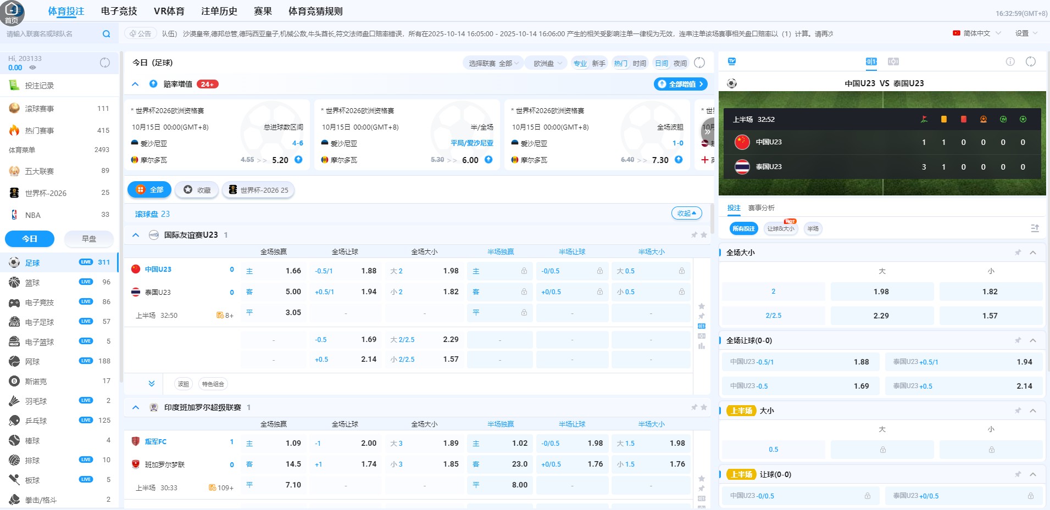This screenshot has width=1050, height=510.
Task: Click the 全部增值 button
Action: [681, 84]
